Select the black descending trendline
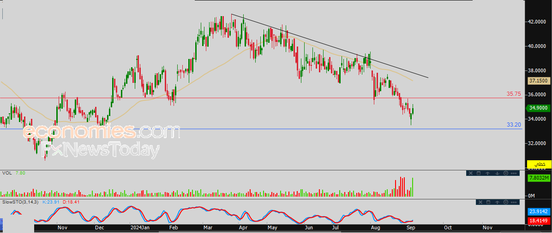This screenshot has width=552, height=233. tap(330, 46)
